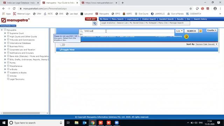Open Zoom from taskbar
Image resolution: width=224 pixels, height=126 pixels.
[117, 123]
